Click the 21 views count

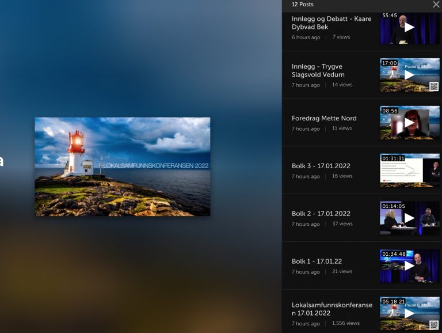tap(342, 271)
